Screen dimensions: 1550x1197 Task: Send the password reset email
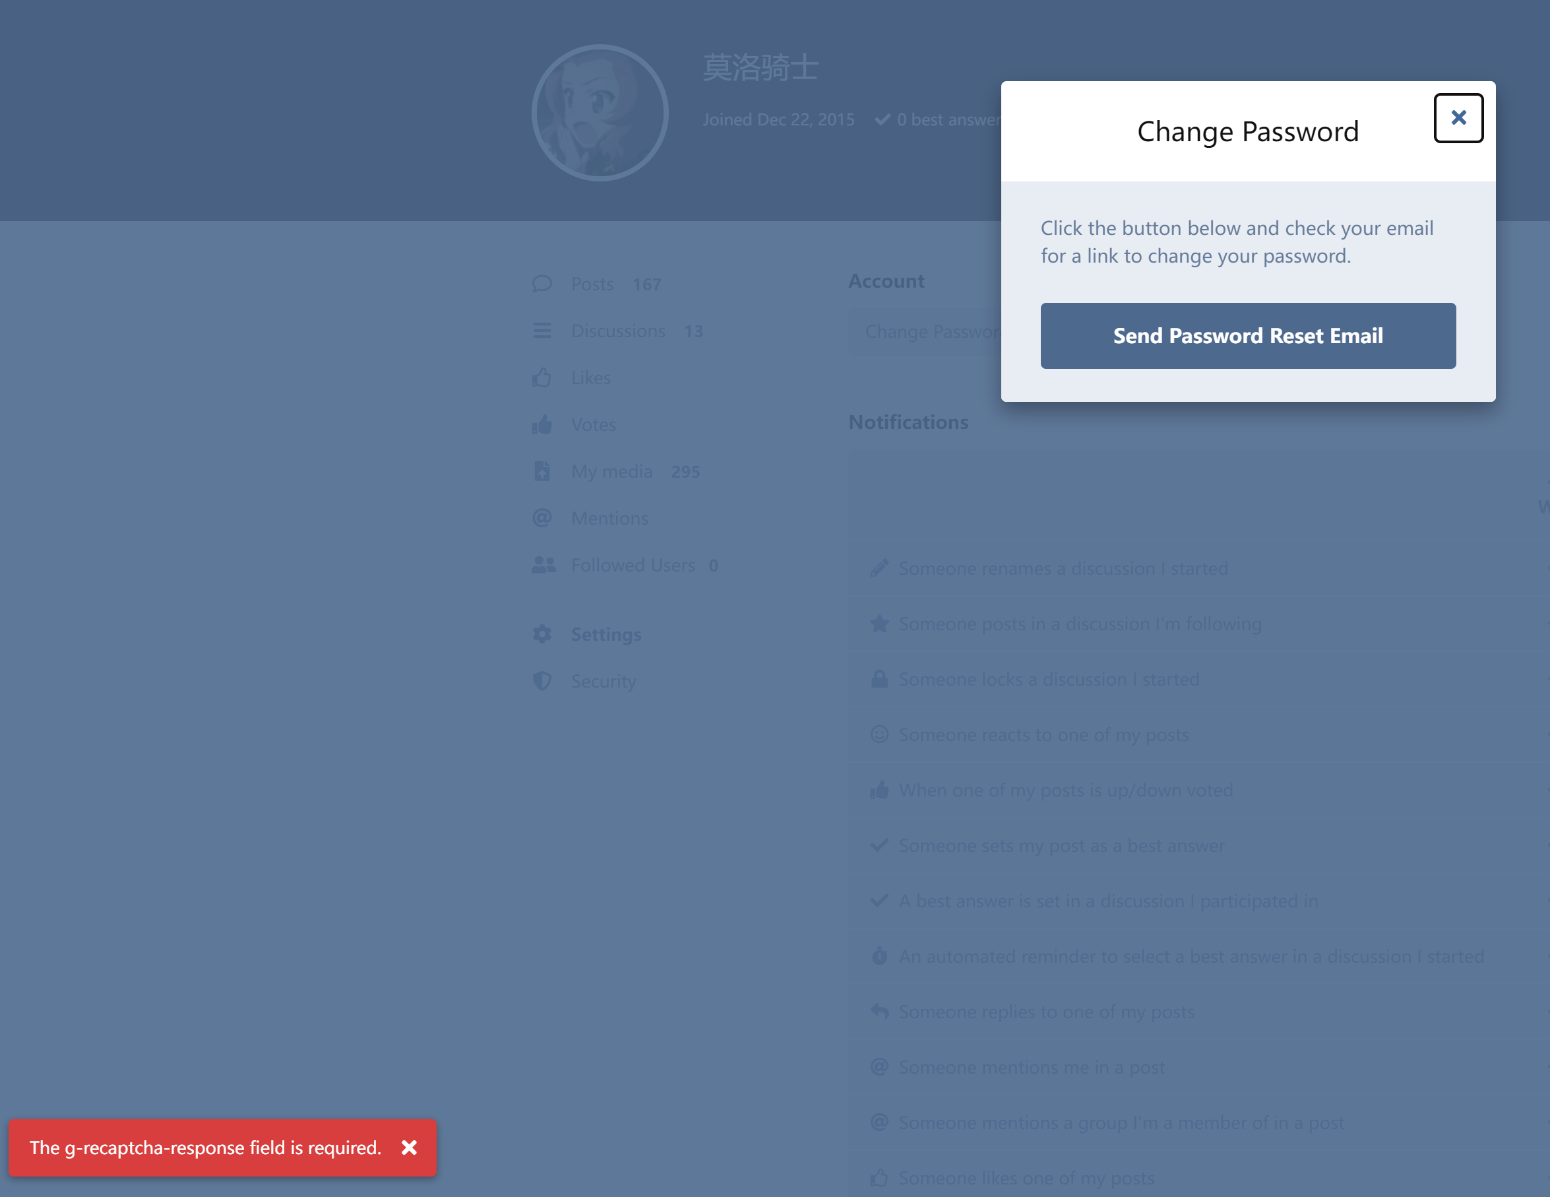tap(1248, 336)
